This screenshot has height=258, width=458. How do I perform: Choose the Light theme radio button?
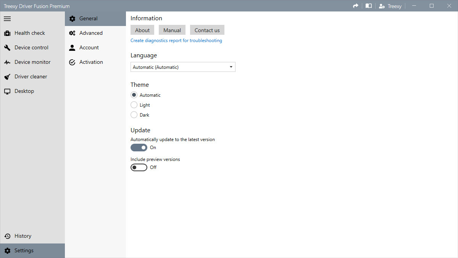[x=134, y=105]
